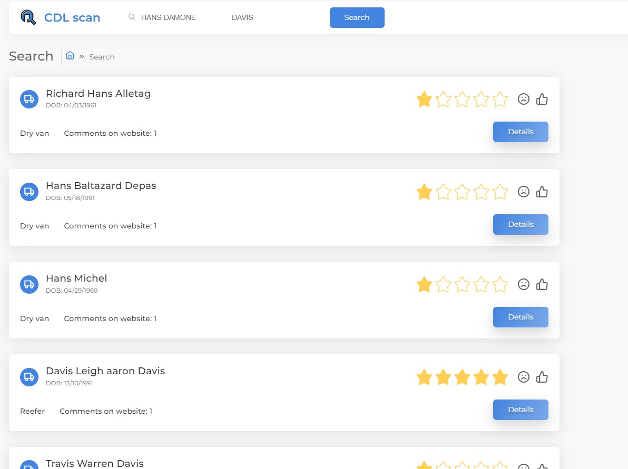The height and width of the screenshot is (469, 628).
Task: Click the home breadcrumb icon
Action: [x=70, y=56]
